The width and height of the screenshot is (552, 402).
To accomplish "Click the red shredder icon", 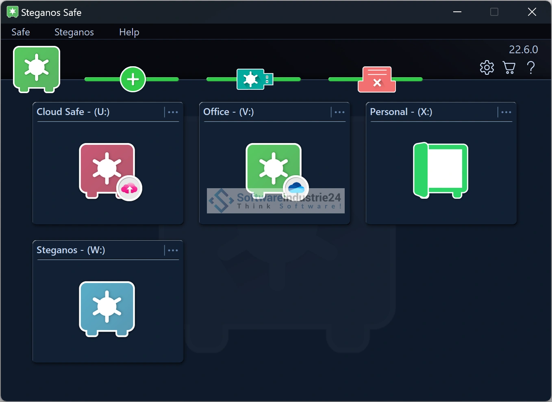I will 377,79.
